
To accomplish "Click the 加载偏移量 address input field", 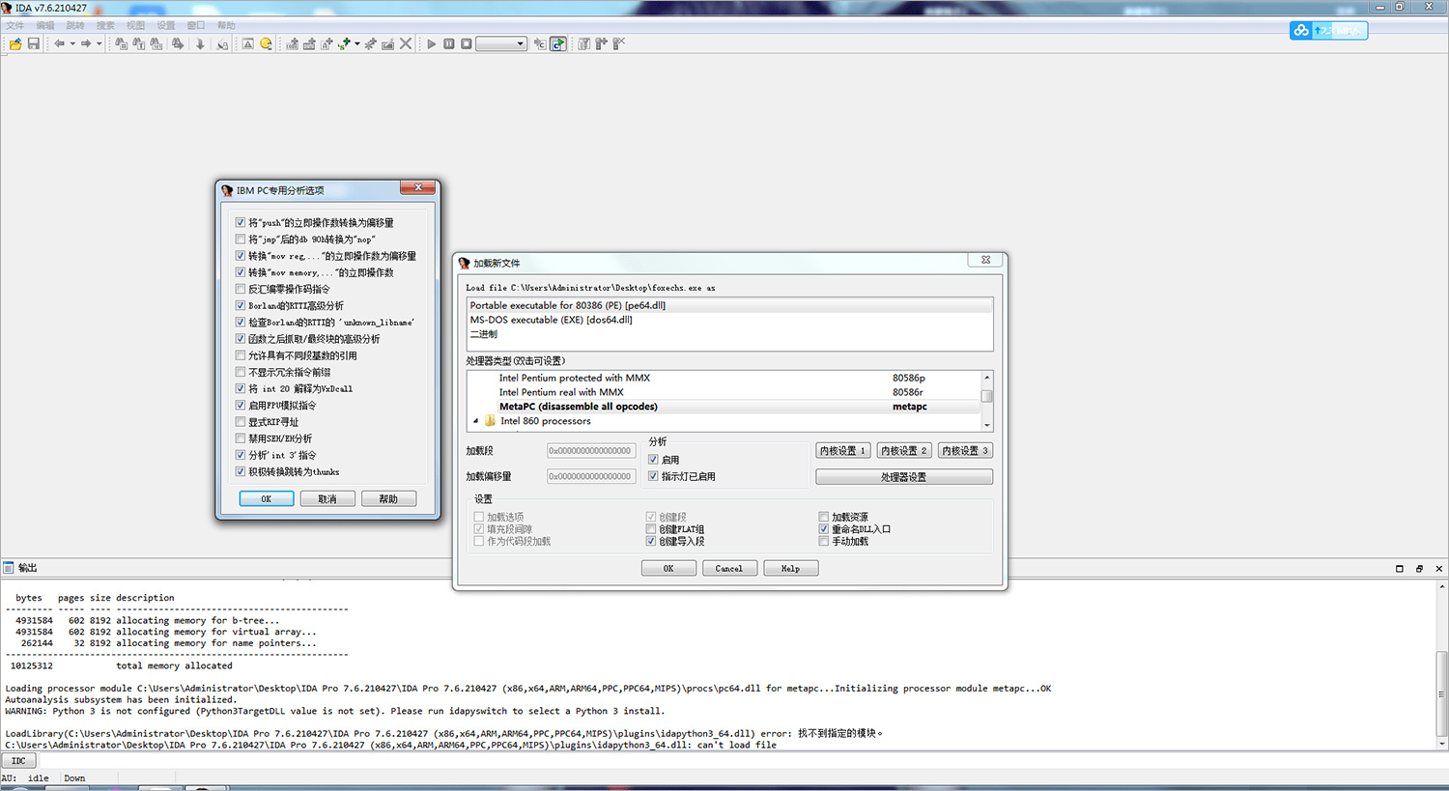I will 591,476.
